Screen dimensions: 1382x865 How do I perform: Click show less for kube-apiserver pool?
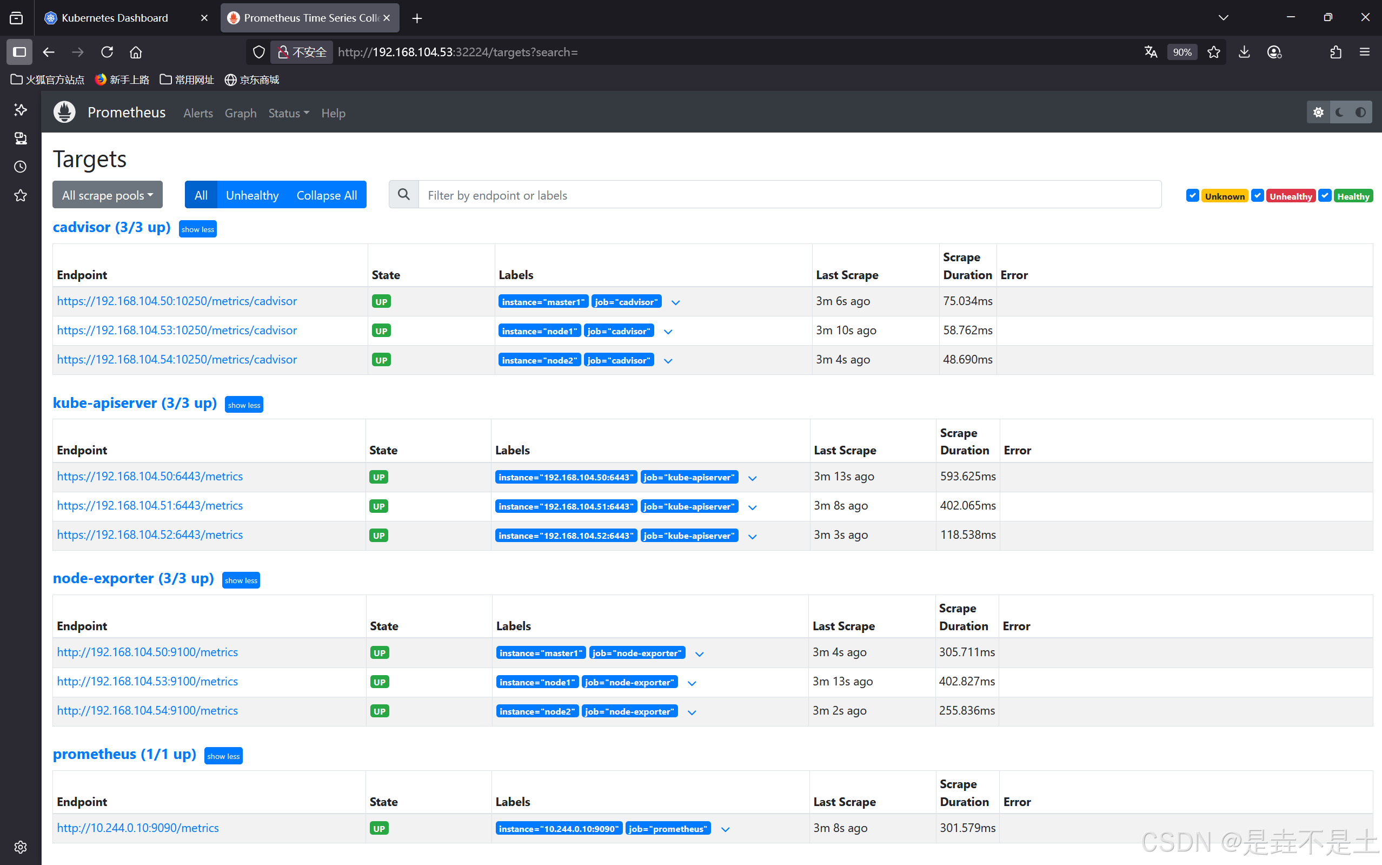point(243,405)
